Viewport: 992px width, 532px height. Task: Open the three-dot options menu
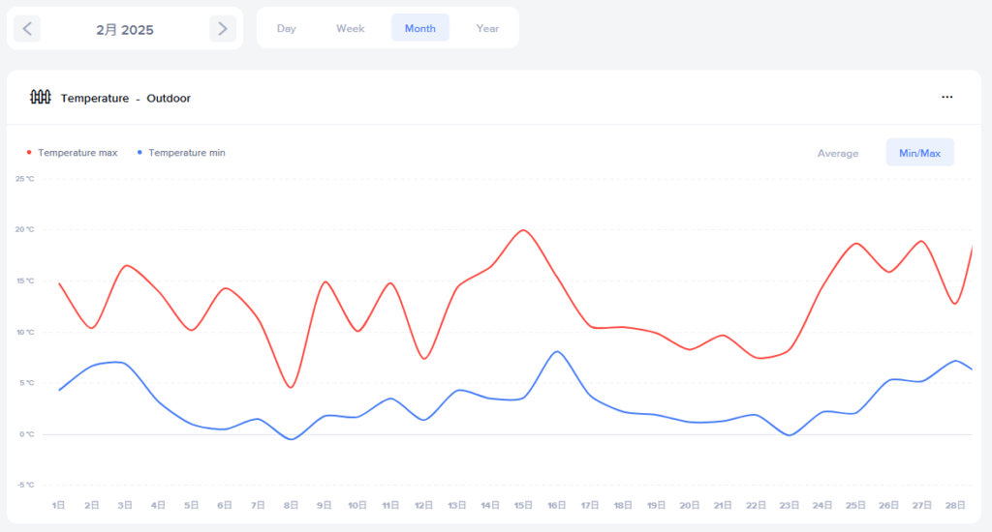[x=947, y=97]
